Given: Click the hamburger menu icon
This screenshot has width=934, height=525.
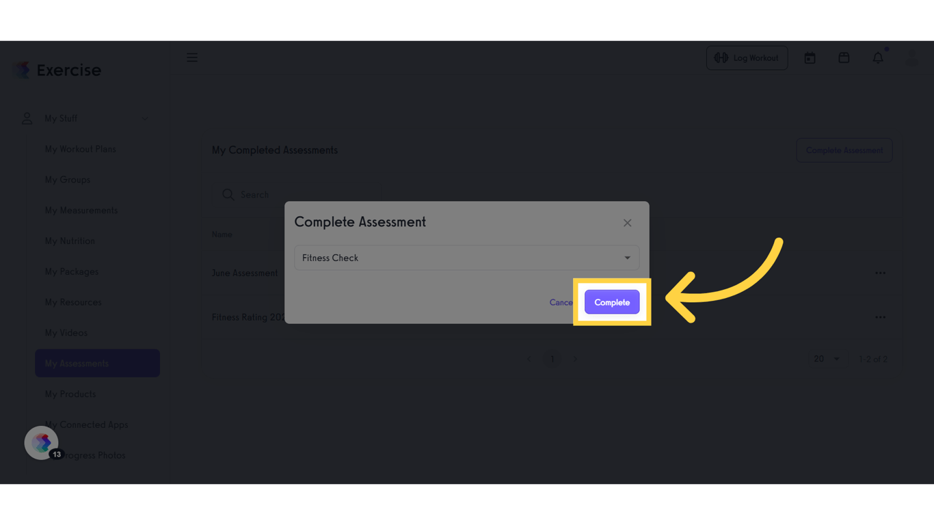Looking at the screenshot, I should 192,57.
